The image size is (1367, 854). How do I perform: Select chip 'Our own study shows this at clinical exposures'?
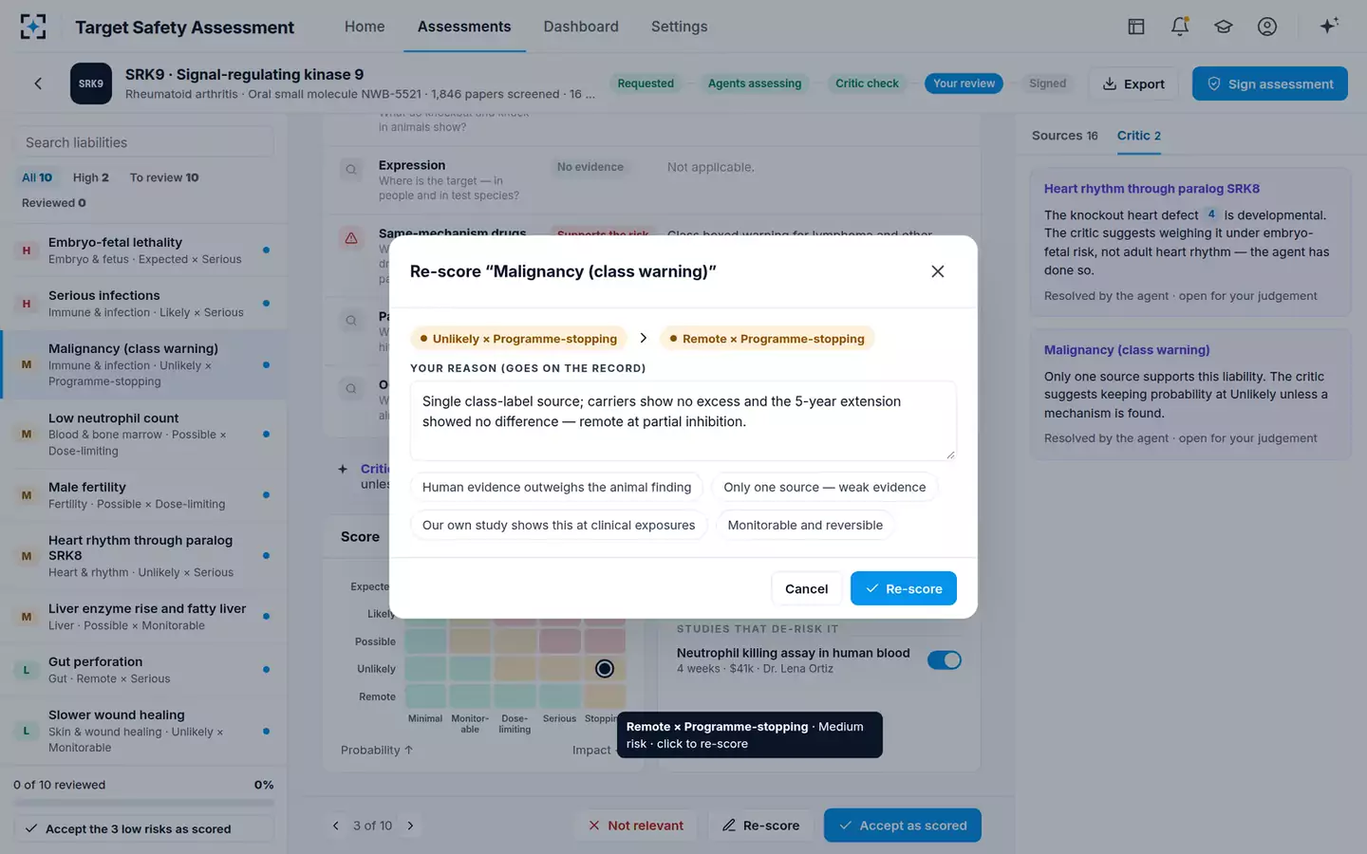pos(558,525)
